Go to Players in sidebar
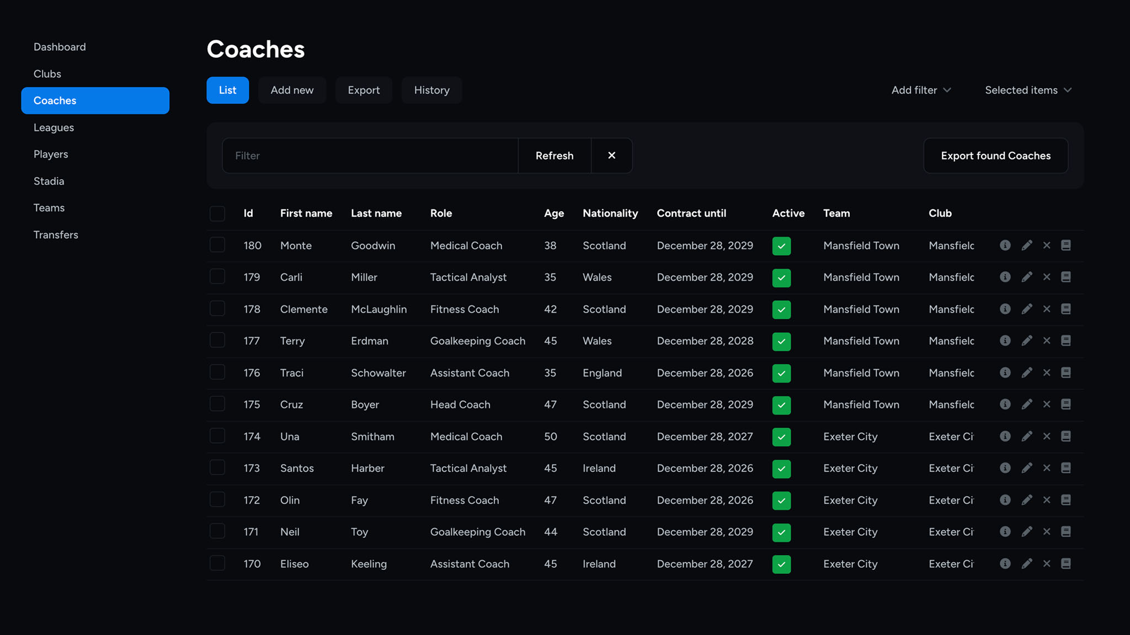1130x635 pixels. 51,154
